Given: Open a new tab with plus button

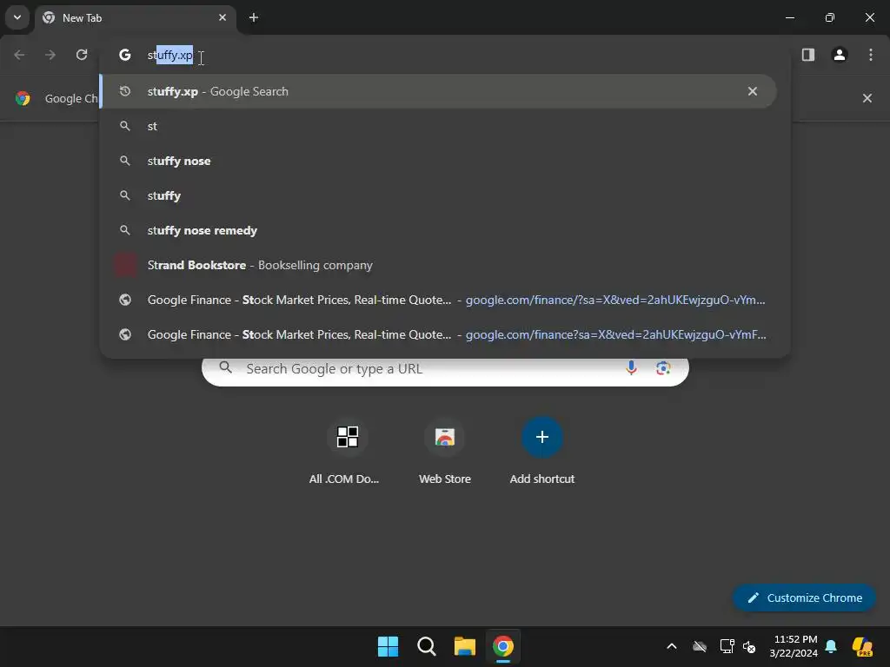Looking at the screenshot, I should 254,17.
